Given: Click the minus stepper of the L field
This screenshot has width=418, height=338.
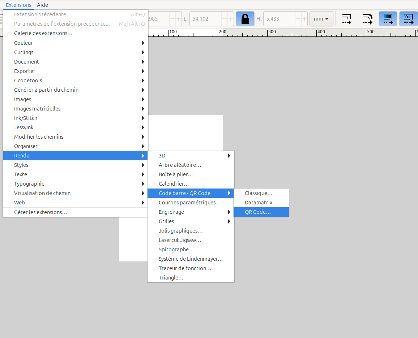Looking at the screenshot, I should (225, 19).
